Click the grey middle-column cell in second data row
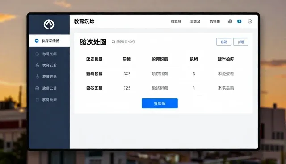286x164 pixels. click(160, 88)
